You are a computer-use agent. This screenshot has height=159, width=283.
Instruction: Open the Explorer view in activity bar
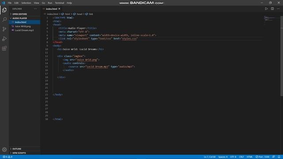point(4,10)
